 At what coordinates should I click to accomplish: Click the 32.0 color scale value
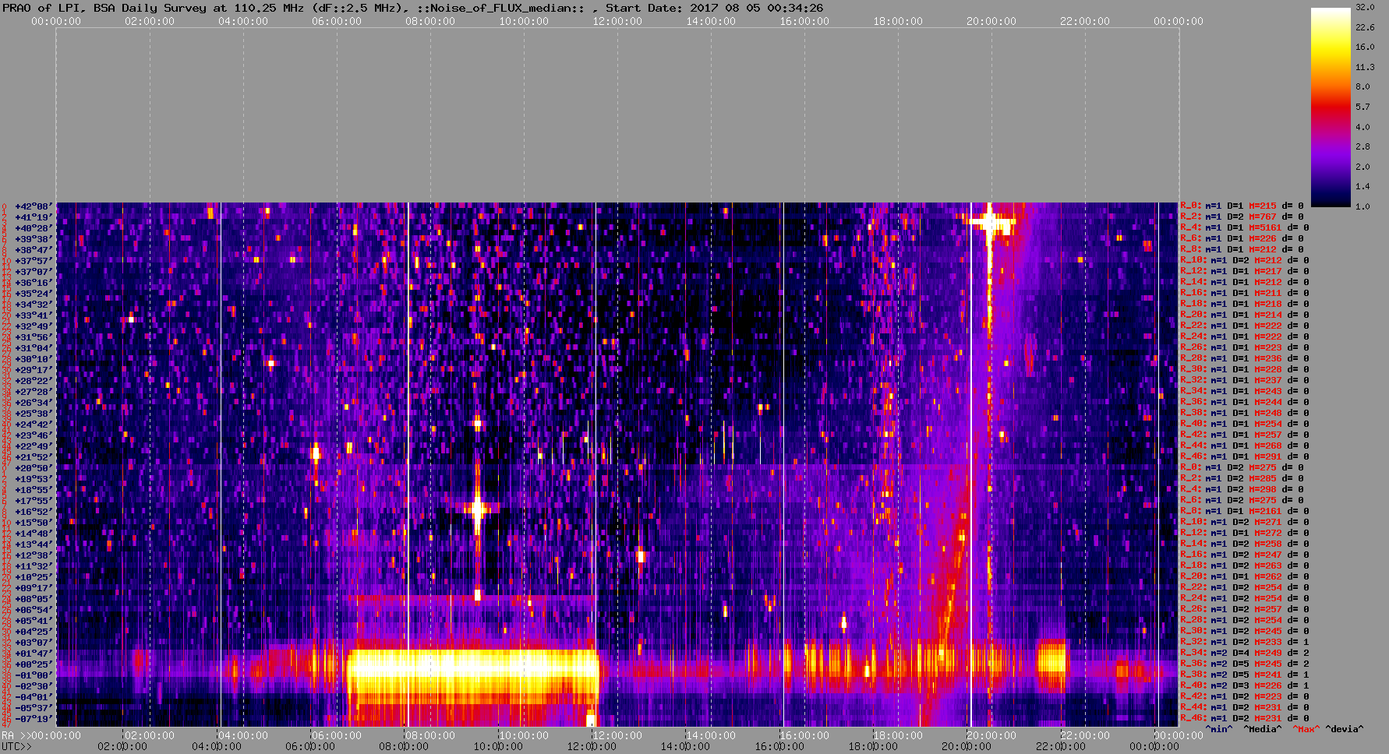point(1364,7)
